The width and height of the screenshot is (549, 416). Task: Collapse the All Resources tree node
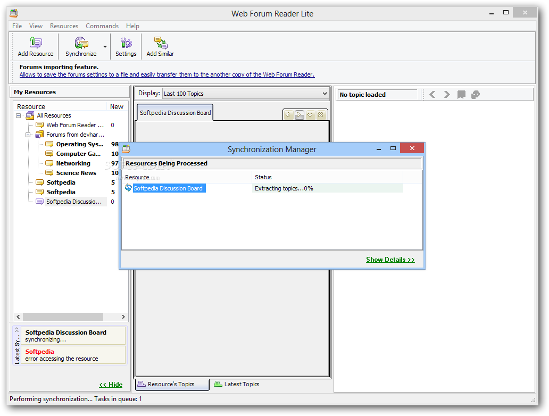19,115
